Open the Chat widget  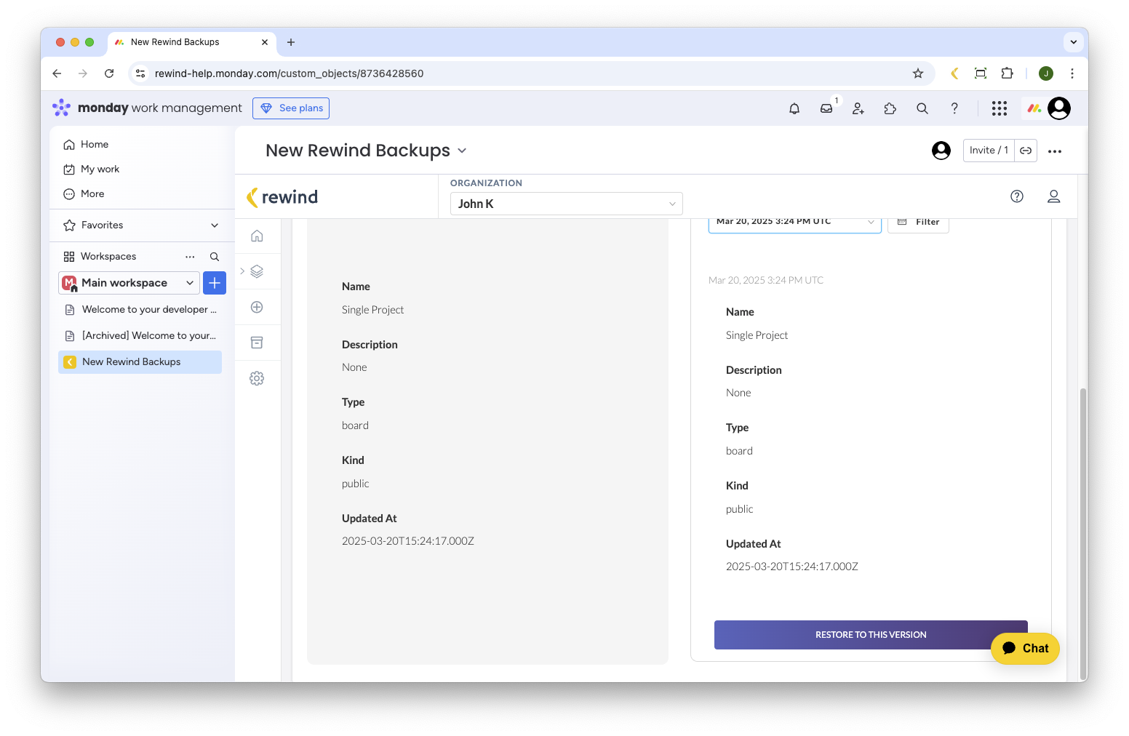1025,649
